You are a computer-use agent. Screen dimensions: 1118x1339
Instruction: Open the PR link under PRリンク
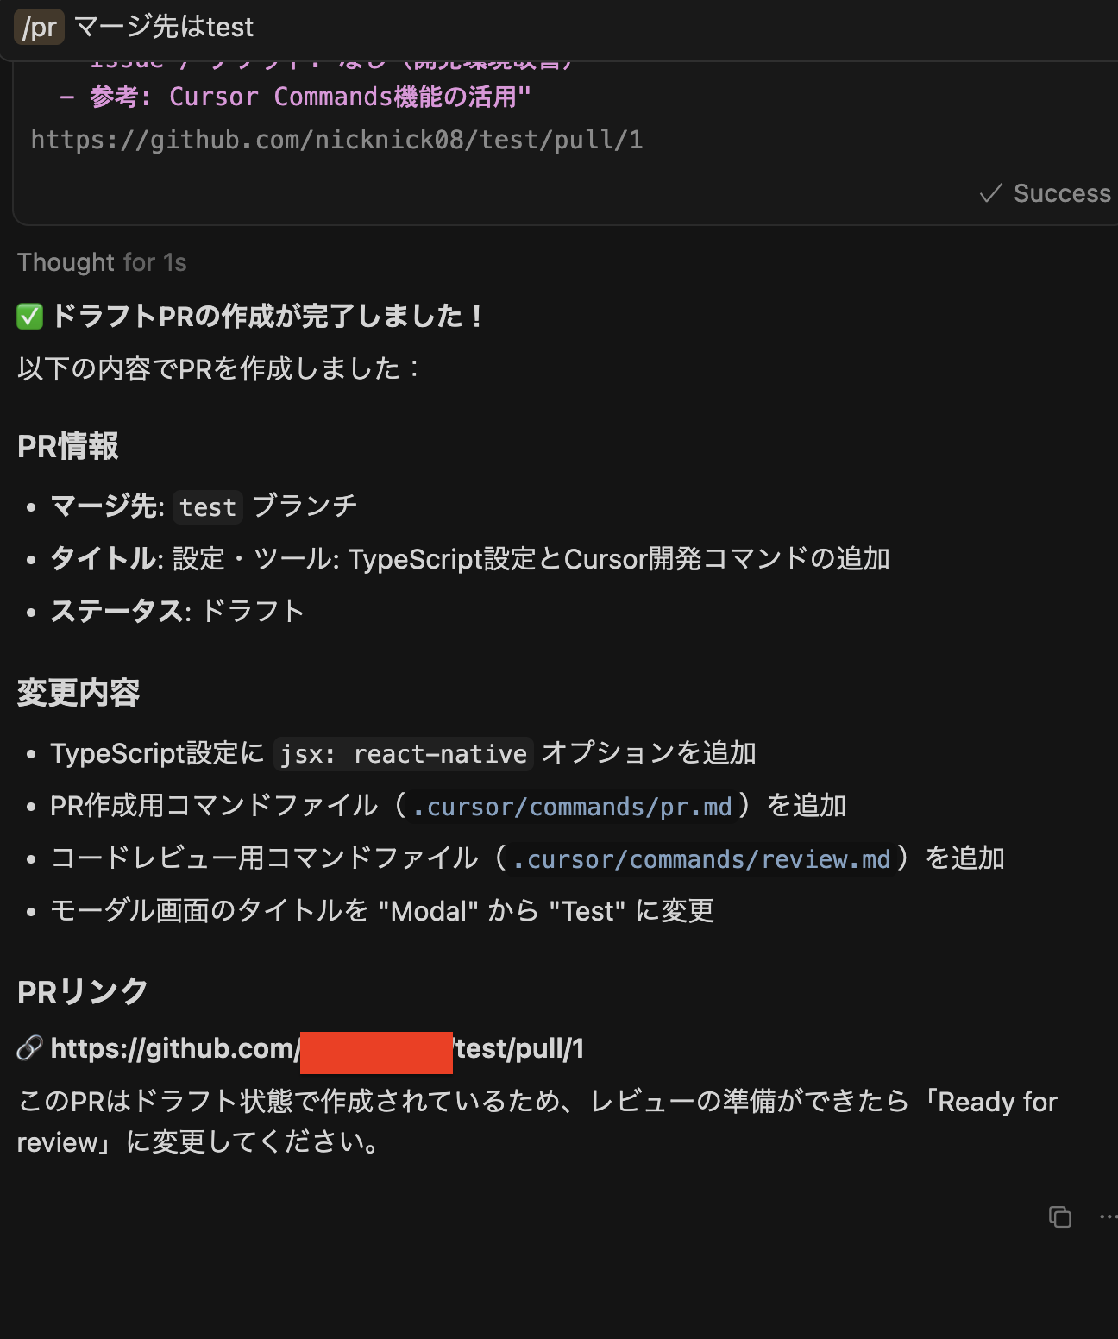pos(317,1049)
